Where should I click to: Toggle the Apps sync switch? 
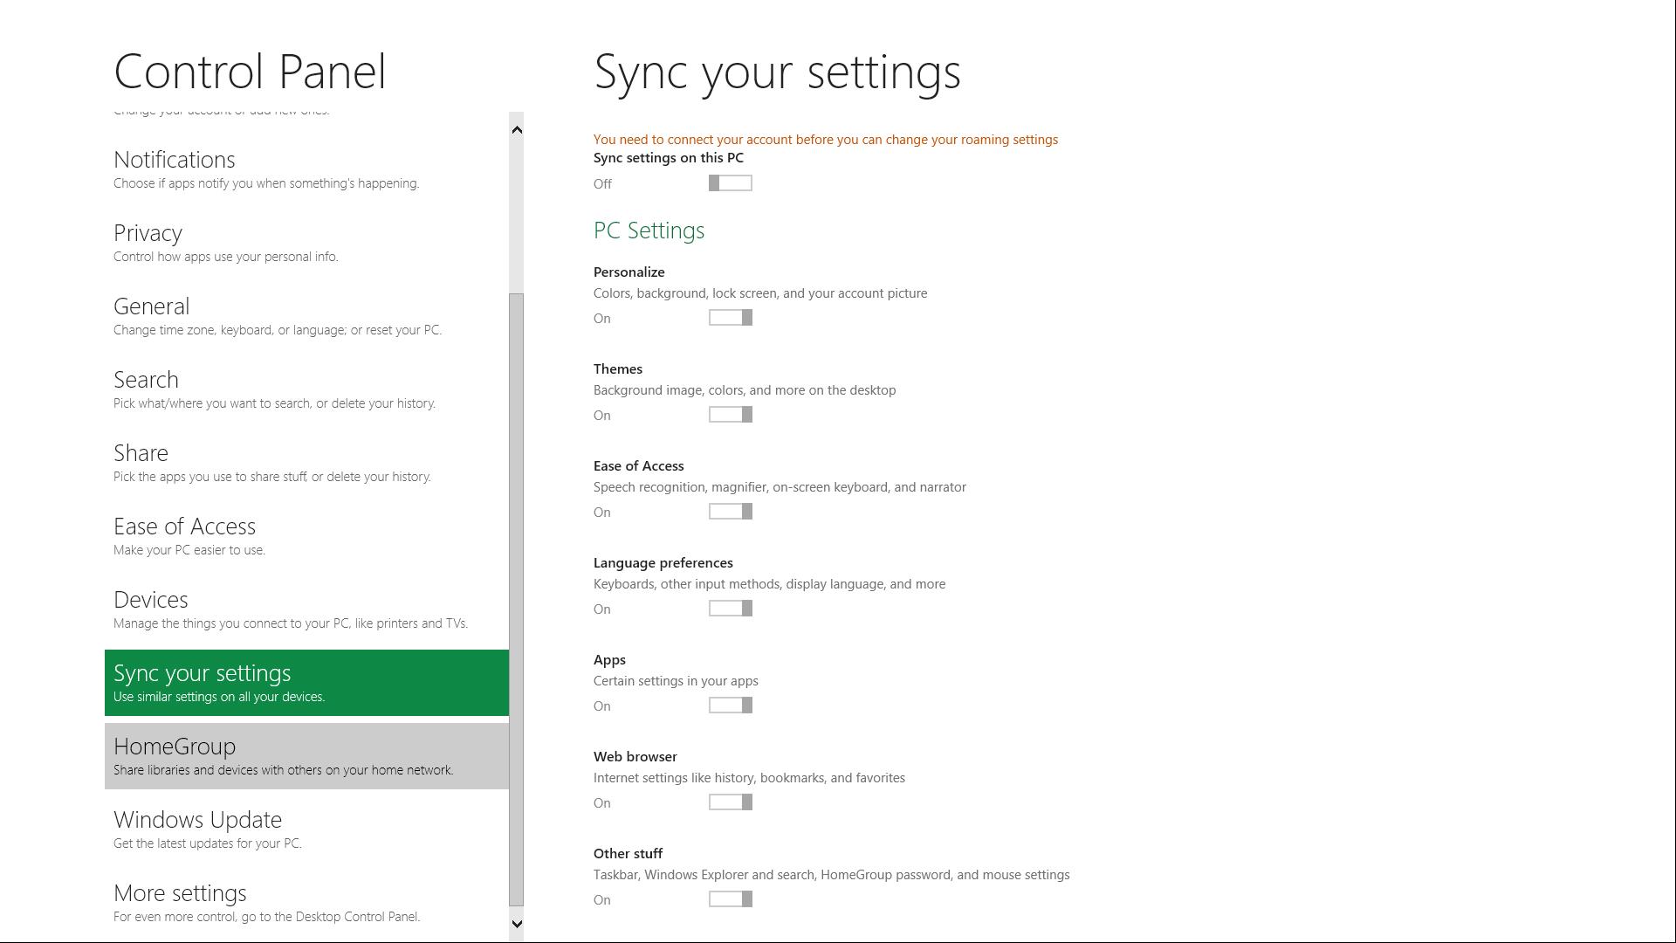tap(731, 706)
